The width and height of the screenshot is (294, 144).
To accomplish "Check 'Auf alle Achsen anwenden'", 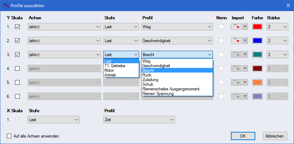I will coord(9,136).
